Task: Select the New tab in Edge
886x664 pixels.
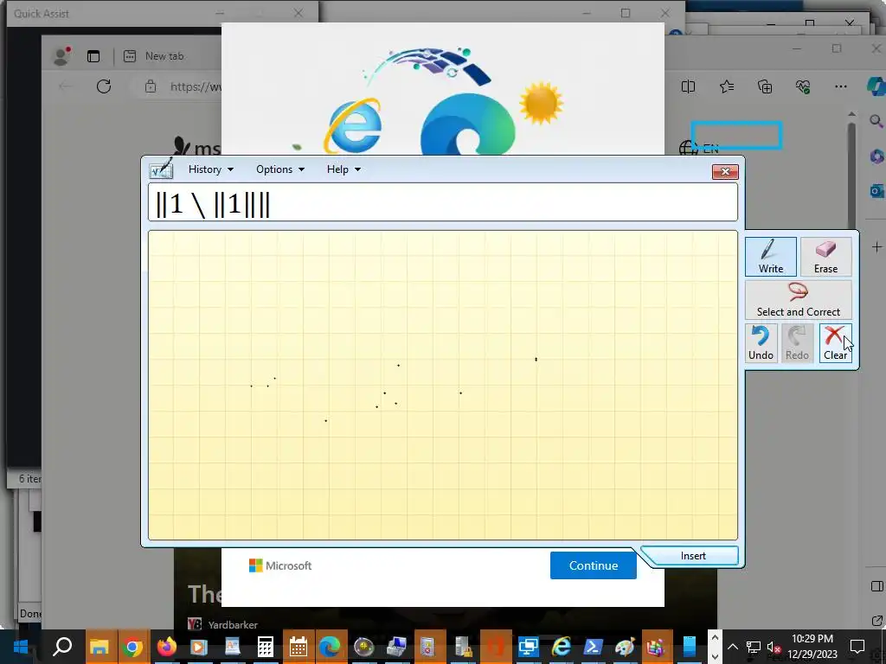Action: coord(164,56)
